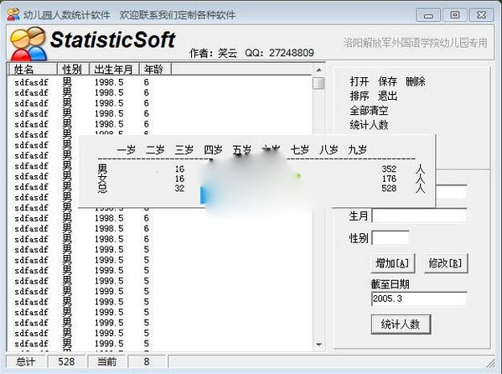Clear all records with 全部清空
The height and width of the screenshot is (374, 502).
[x=369, y=111]
